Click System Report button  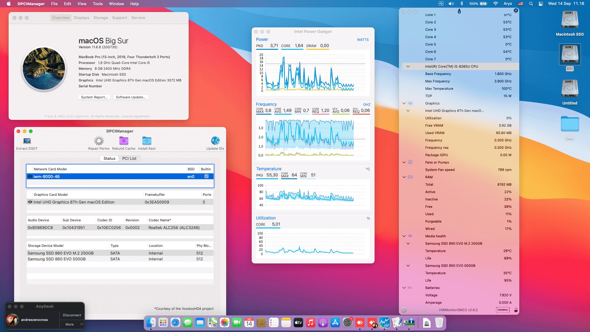coord(94,97)
